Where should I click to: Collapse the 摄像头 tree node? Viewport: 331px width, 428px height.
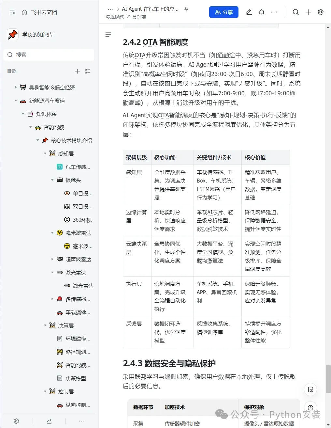[x=52, y=180]
